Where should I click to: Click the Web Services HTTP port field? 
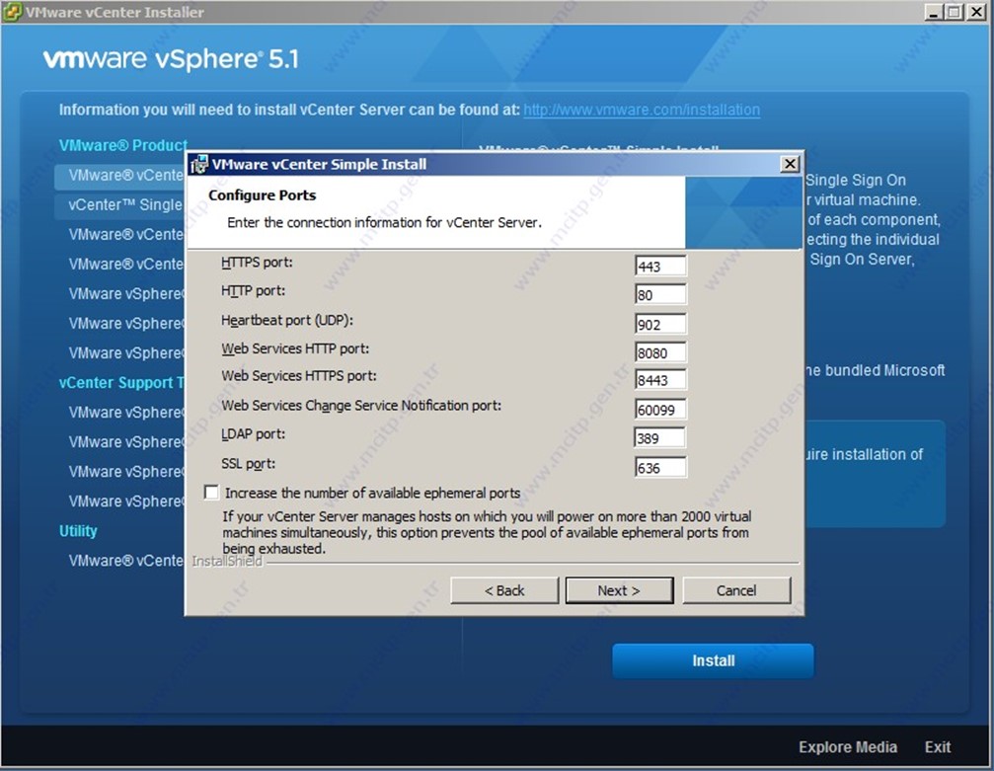pos(660,352)
